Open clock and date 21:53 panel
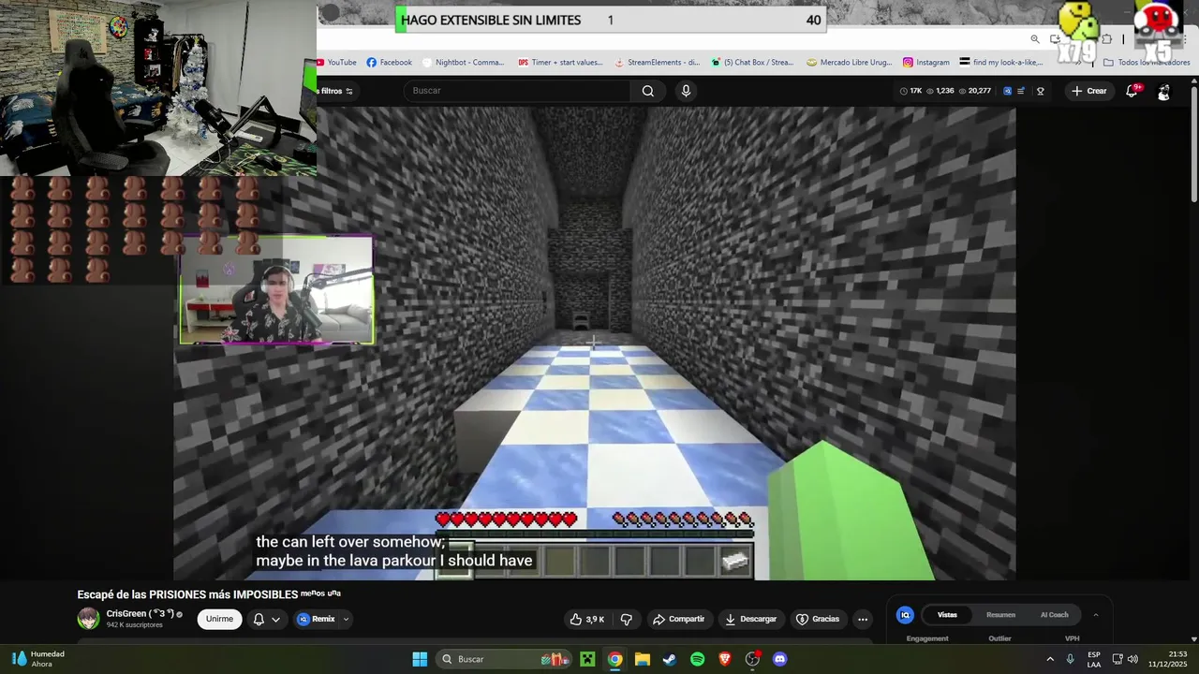Image resolution: width=1199 pixels, height=674 pixels. click(1168, 659)
